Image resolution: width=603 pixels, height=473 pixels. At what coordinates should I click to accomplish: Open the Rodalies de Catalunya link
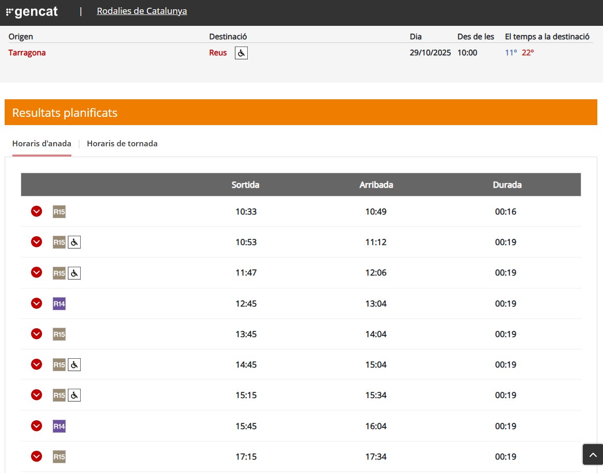click(x=142, y=11)
